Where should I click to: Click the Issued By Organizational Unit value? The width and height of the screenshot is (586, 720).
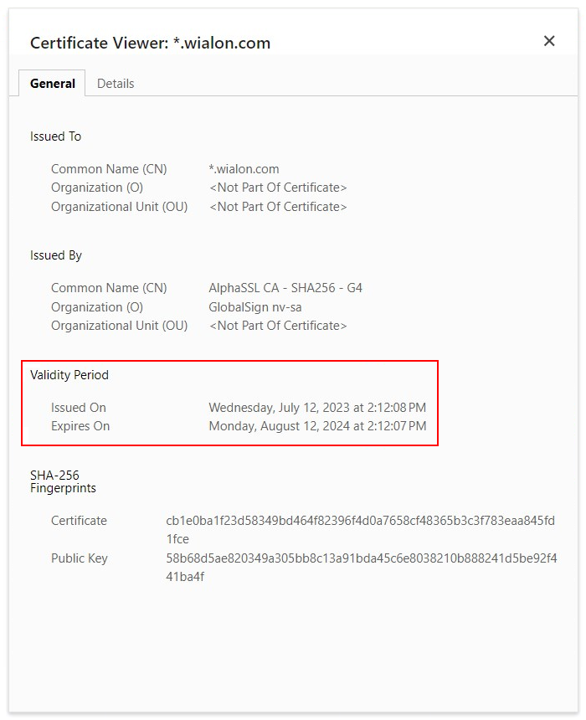[x=278, y=326]
